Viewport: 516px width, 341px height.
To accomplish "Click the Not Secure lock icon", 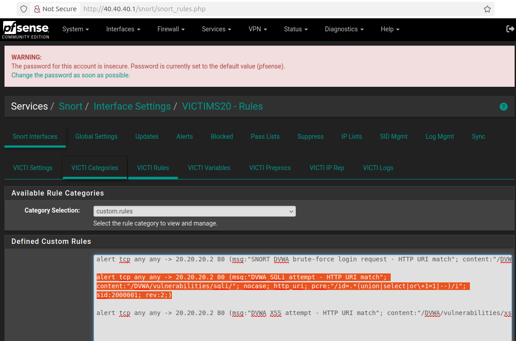I will (37, 9).
